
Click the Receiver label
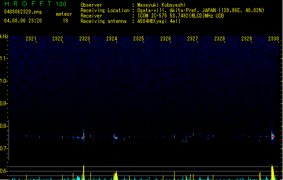91,16
